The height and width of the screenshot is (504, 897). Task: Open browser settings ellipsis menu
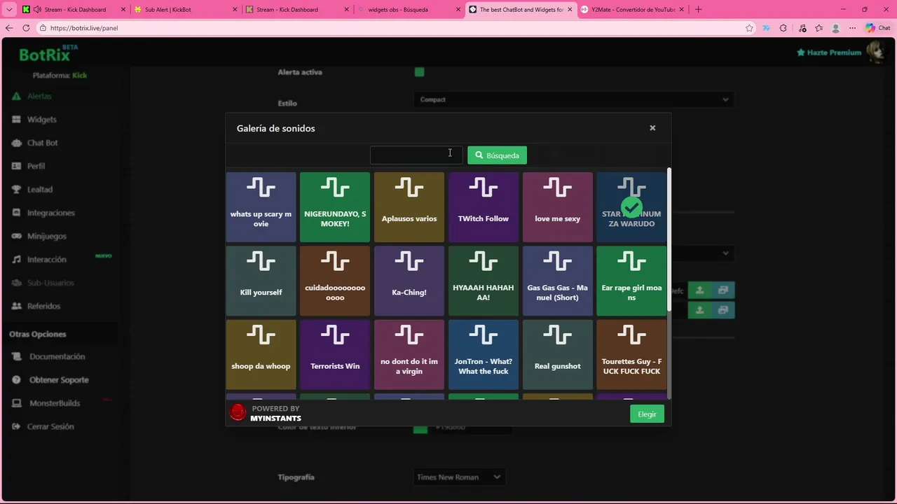click(852, 28)
